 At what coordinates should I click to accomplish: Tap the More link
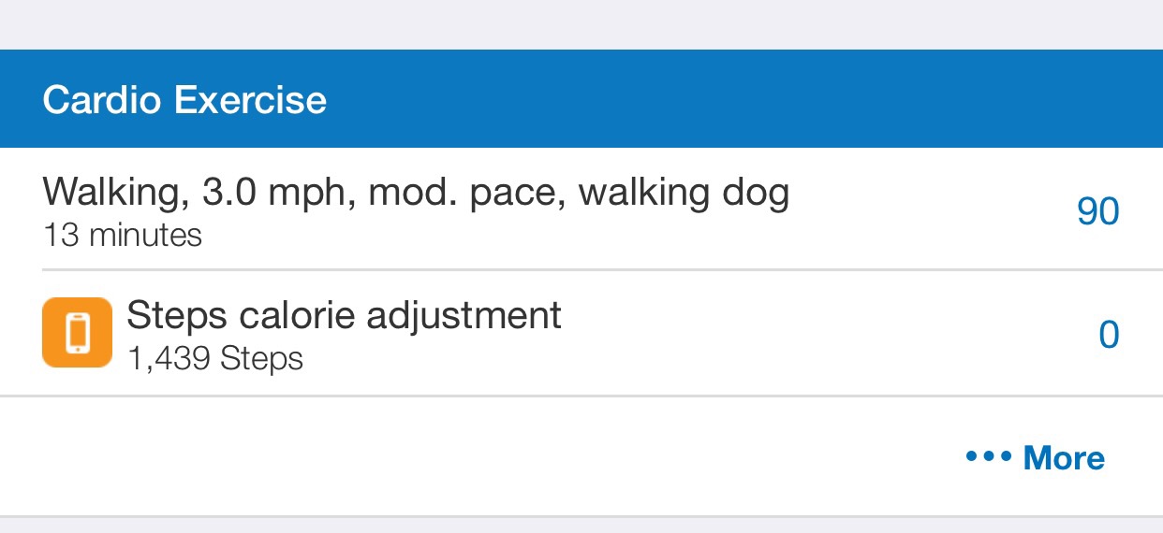tap(1036, 457)
